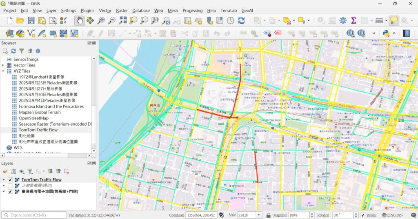This screenshot has height=219, width=418.
Task: Select OpenStreetMap in the Browser tree
Action: click(x=33, y=118)
